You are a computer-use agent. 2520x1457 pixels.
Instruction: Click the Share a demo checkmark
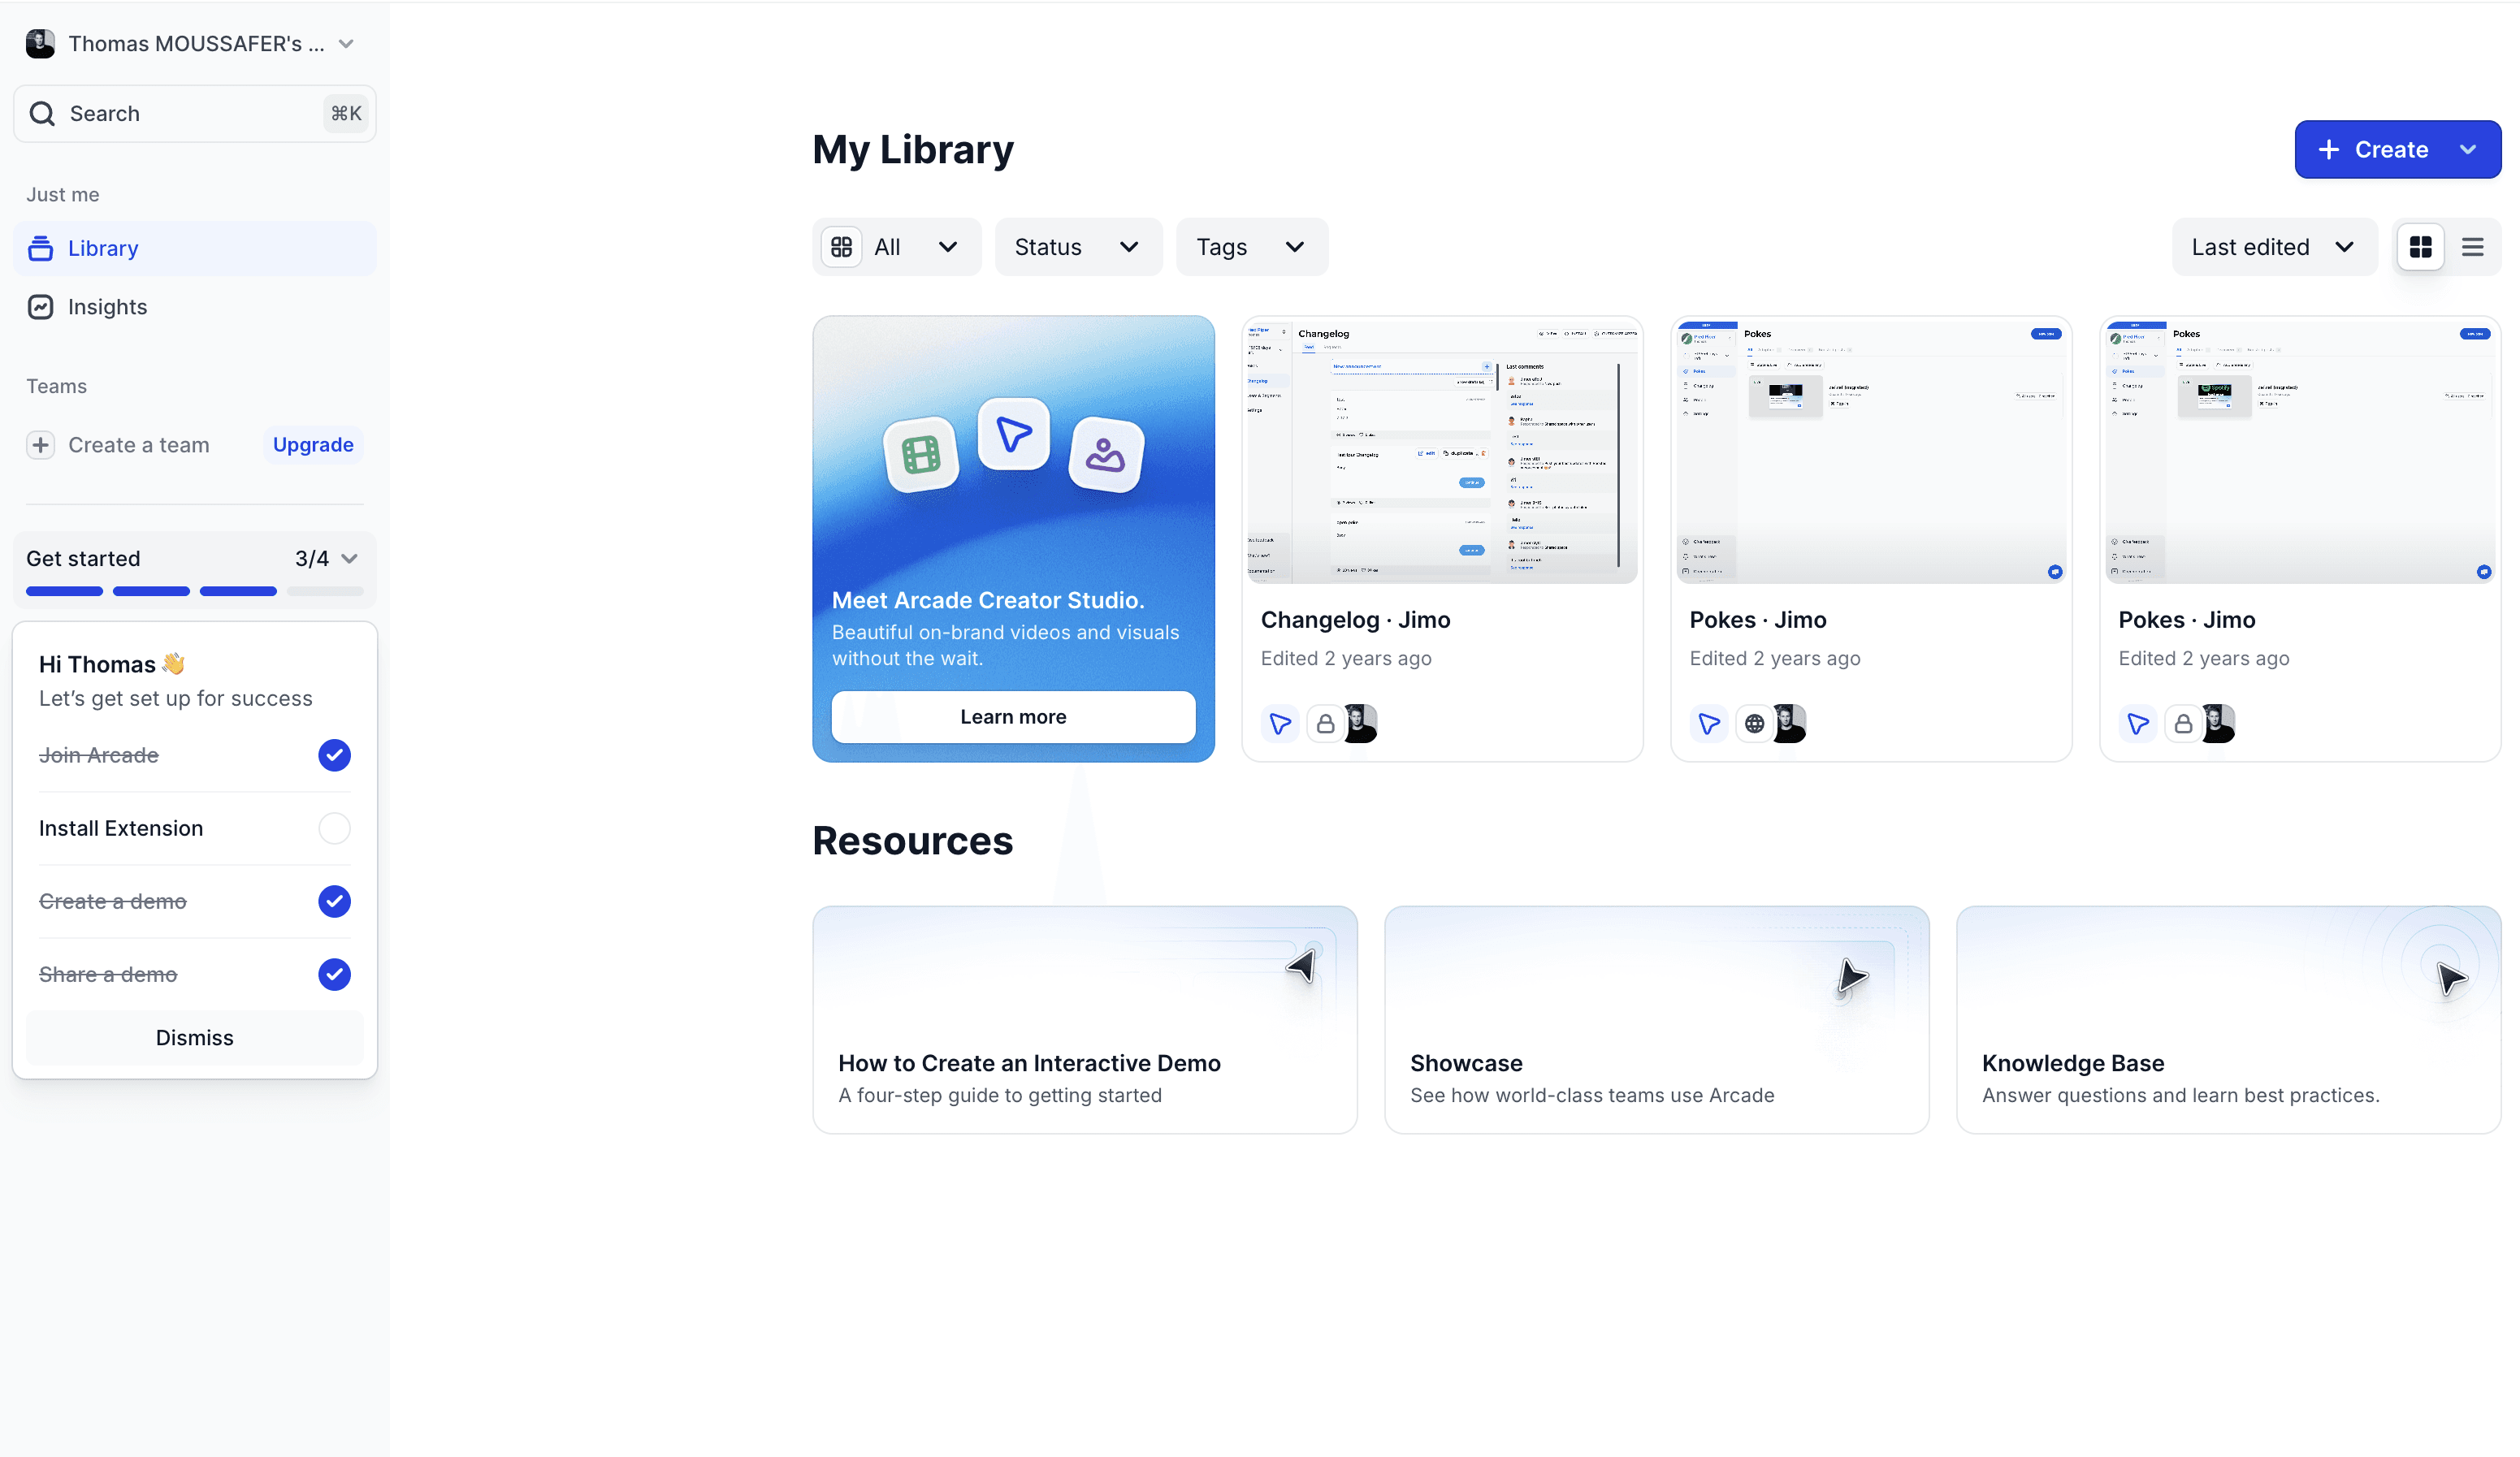coord(334,974)
